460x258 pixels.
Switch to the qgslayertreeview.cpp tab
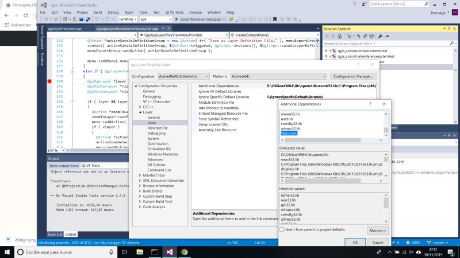[x=64, y=29]
